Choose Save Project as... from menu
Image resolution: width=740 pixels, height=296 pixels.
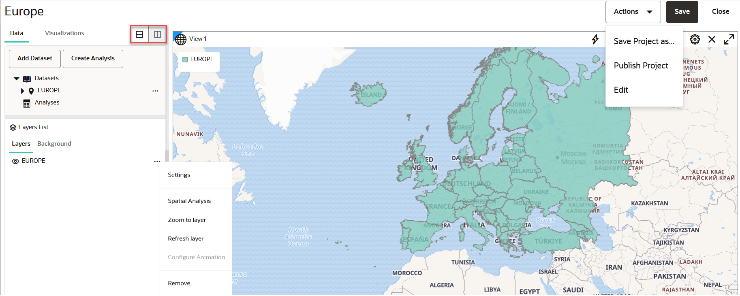(x=644, y=41)
